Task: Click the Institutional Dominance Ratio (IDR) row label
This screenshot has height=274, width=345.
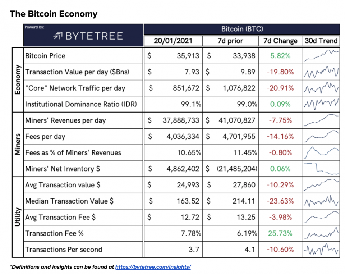Action: pos(81,104)
